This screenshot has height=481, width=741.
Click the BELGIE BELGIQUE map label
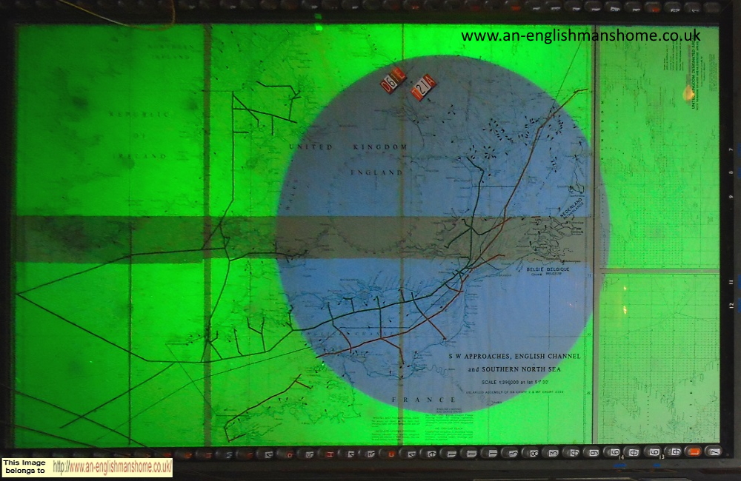(x=548, y=269)
